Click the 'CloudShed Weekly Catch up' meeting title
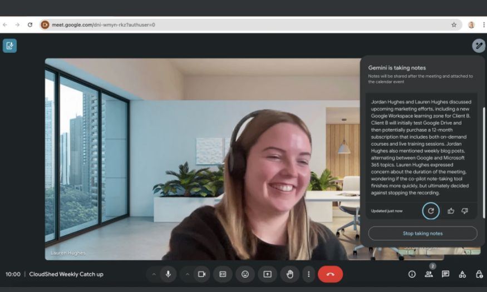The width and height of the screenshot is (487, 292). tap(66, 274)
